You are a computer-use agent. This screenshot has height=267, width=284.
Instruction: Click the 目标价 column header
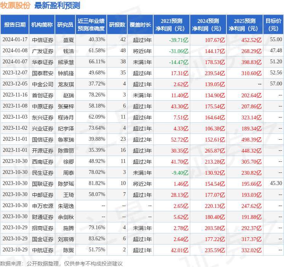pyautogui.click(x=273, y=25)
